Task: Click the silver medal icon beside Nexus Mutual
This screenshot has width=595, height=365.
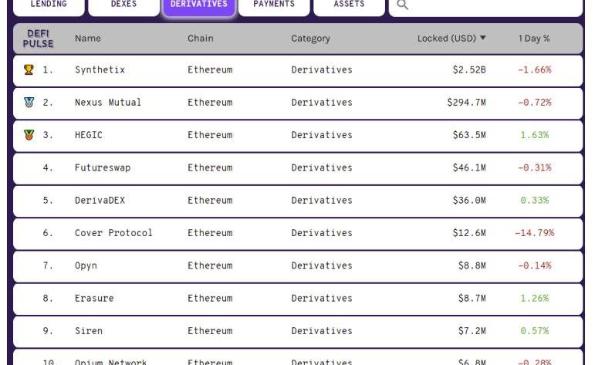Action: (x=29, y=103)
